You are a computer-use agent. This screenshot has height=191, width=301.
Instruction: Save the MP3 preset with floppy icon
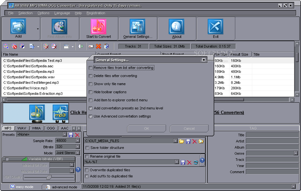[71, 135]
